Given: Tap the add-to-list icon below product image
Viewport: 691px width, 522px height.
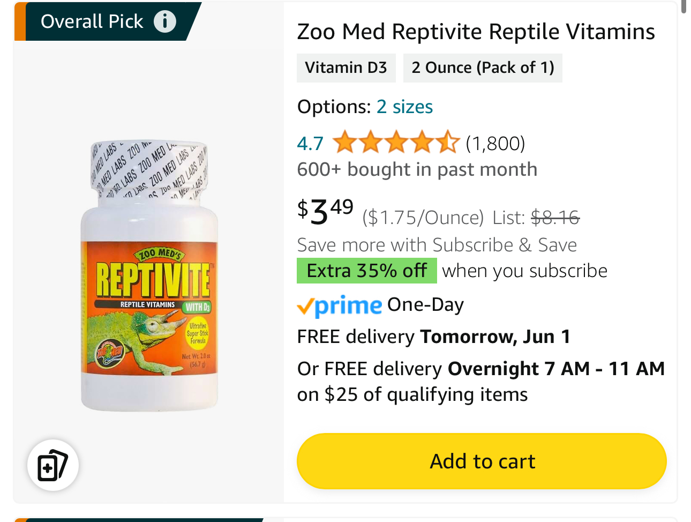Looking at the screenshot, I should [x=53, y=465].
